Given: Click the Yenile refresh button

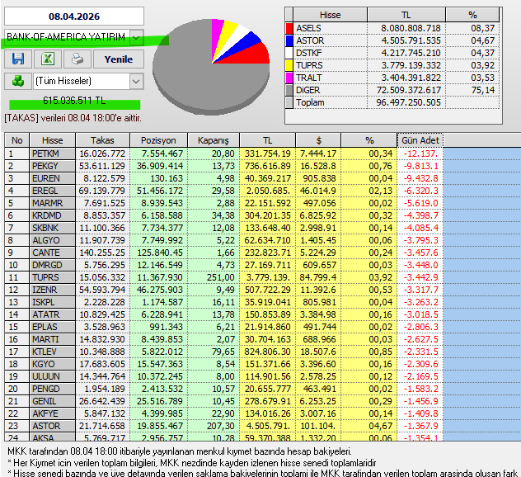Looking at the screenshot, I should (119, 59).
